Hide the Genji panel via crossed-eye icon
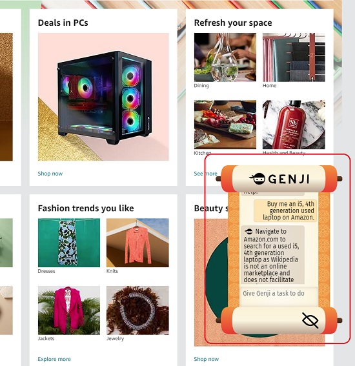Screen dimensions: 355x366 point(310,320)
